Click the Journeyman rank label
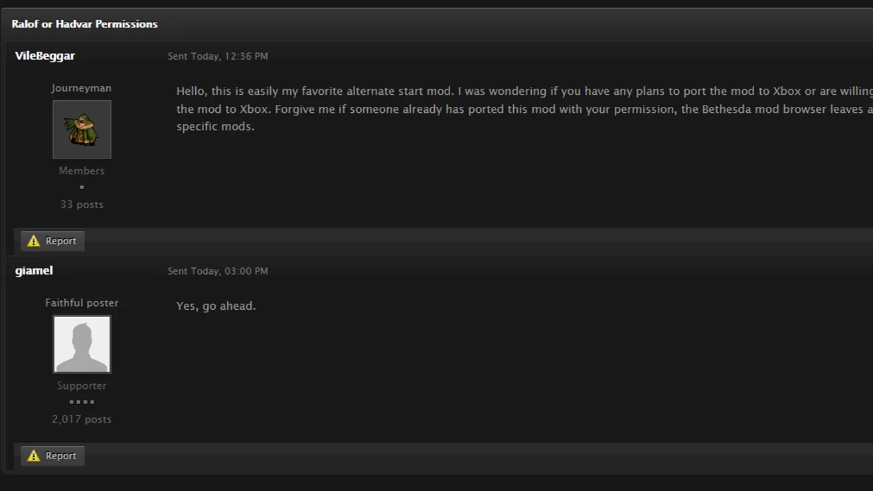This screenshot has width=873, height=491. pos(82,88)
